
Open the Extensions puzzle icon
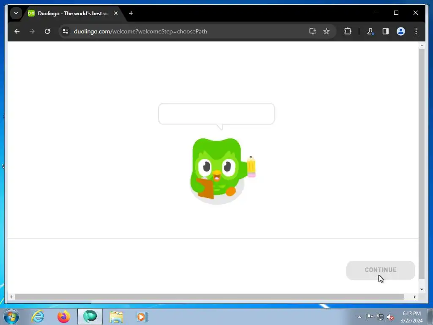tap(348, 31)
